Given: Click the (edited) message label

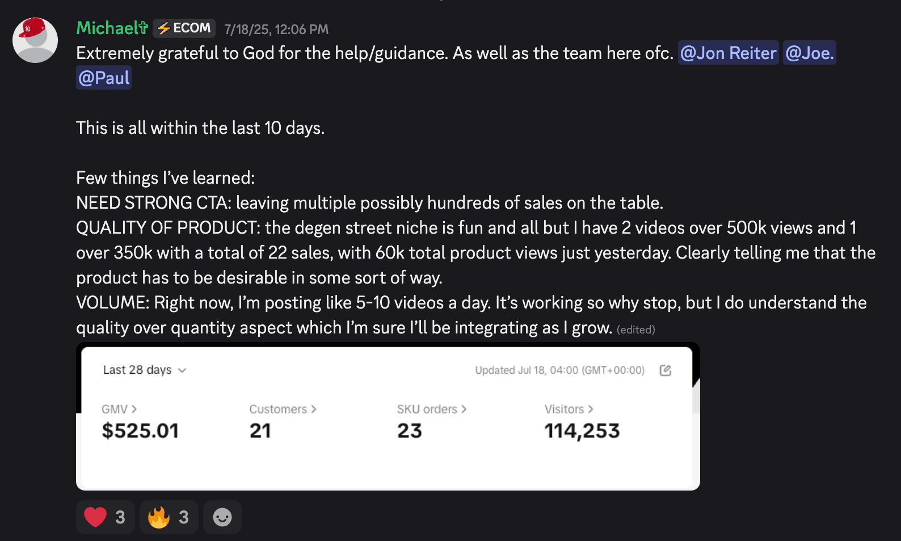Looking at the screenshot, I should point(635,330).
